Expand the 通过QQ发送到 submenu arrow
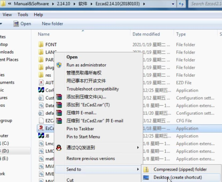This screenshot has height=182, width=222. pyautogui.click(x=138, y=148)
